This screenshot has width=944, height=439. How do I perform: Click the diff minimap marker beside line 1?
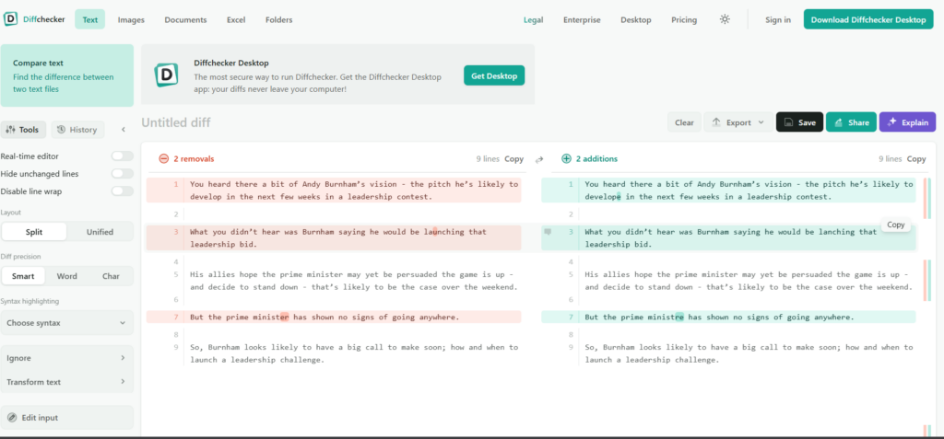click(927, 199)
